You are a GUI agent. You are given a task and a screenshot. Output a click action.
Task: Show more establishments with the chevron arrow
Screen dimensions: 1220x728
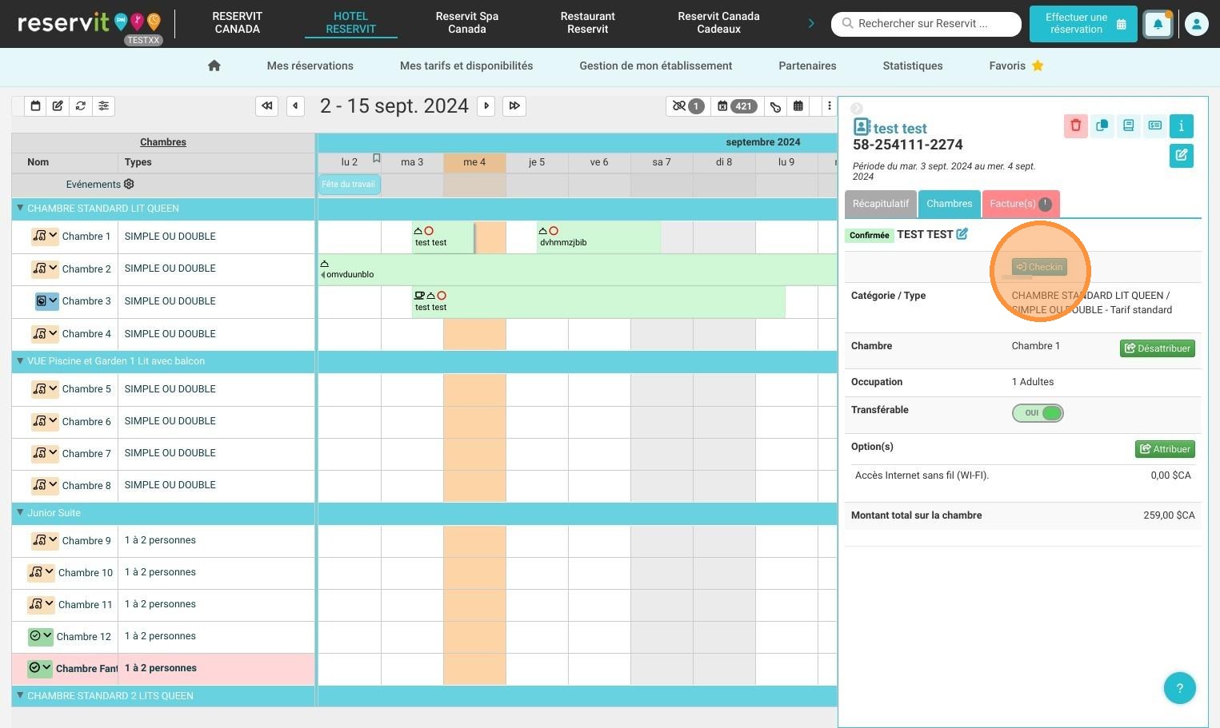811,23
